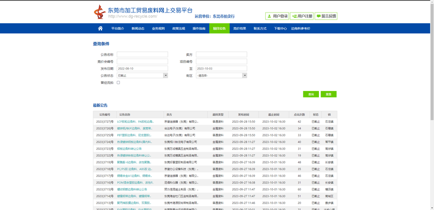Click the 公告名称 column header
Screen dimensions: 434x210
pos(140,115)
